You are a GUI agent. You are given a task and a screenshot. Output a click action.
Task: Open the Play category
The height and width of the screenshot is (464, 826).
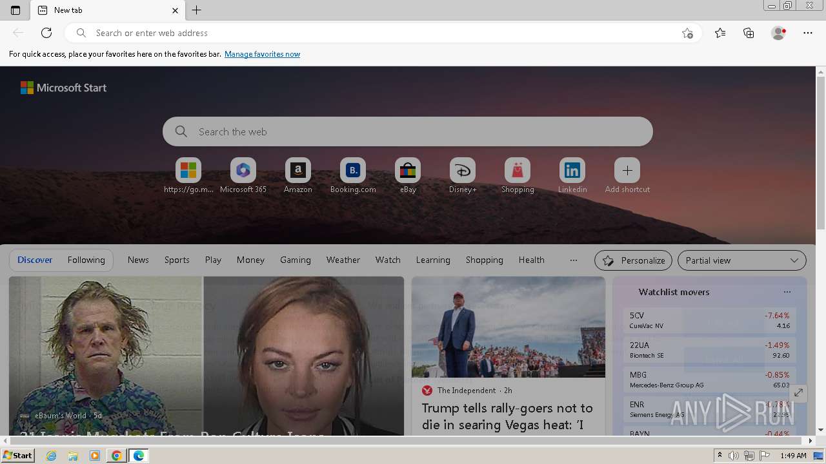[x=213, y=260]
